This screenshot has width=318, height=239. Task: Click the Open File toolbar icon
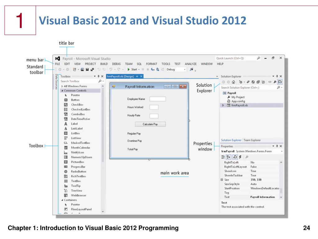click(x=82, y=69)
